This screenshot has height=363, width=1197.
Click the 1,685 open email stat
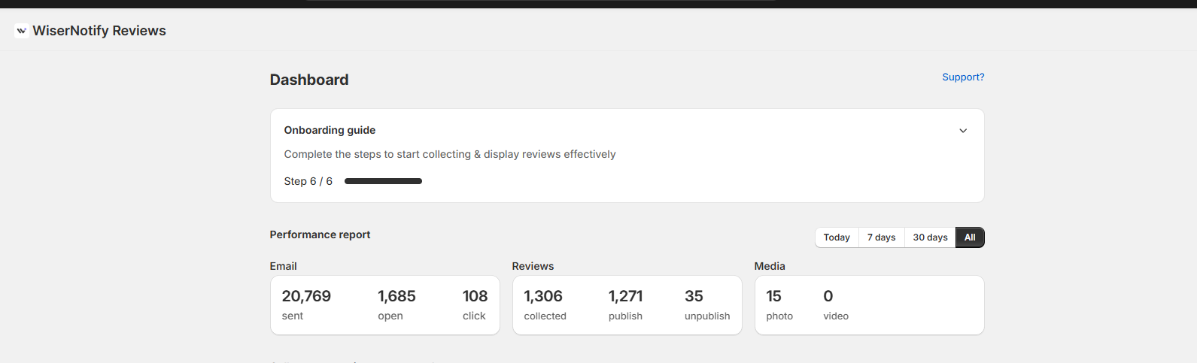pyautogui.click(x=396, y=304)
